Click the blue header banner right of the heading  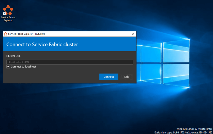click(x=109, y=44)
